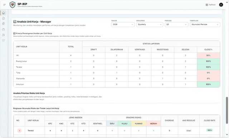Click the CLOSE% column header
Image resolution: width=229 pixels, height=138 pixels.
[208, 50]
